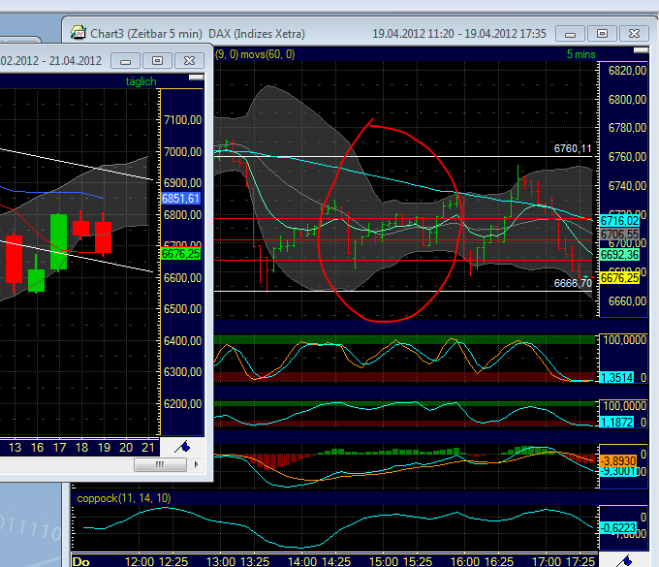Click date 21 on daily chart axis
The width and height of the screenshot is (659, 567).
pos(148,448)
